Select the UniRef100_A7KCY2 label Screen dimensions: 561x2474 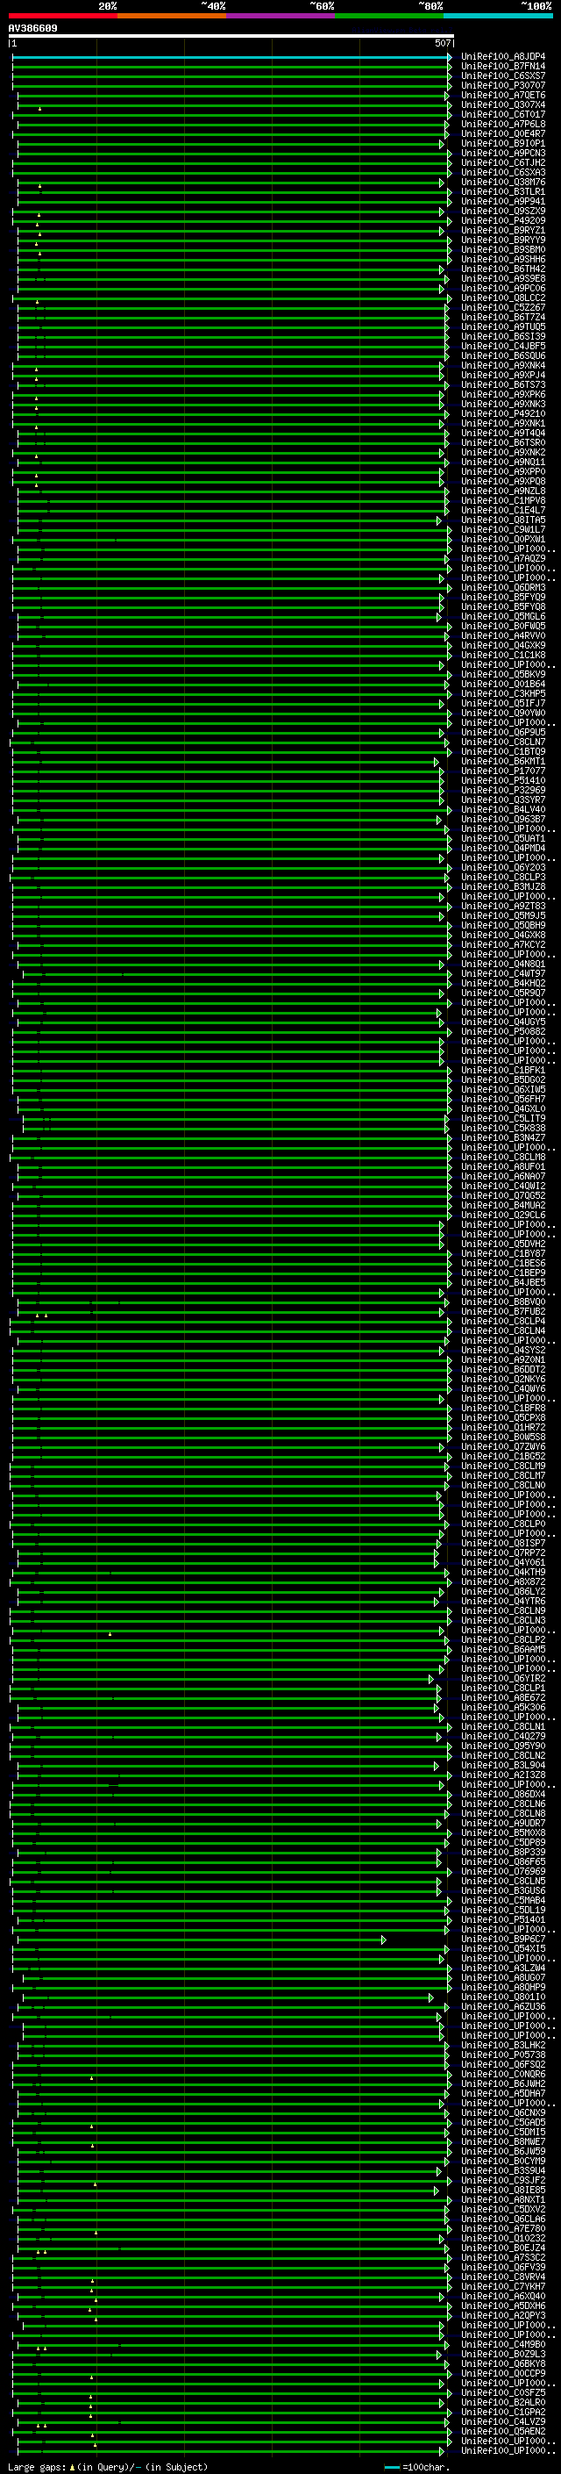503,944
